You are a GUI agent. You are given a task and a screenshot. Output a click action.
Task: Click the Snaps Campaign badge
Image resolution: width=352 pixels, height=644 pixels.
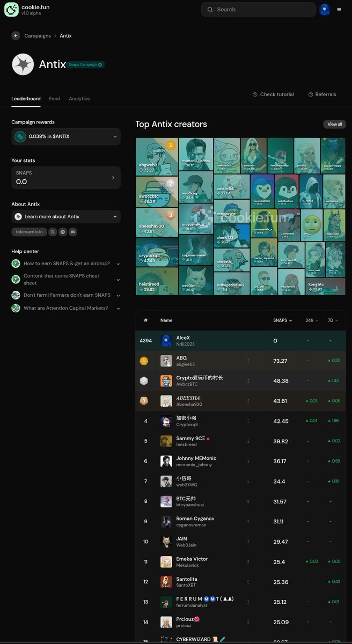click(86, 64)
